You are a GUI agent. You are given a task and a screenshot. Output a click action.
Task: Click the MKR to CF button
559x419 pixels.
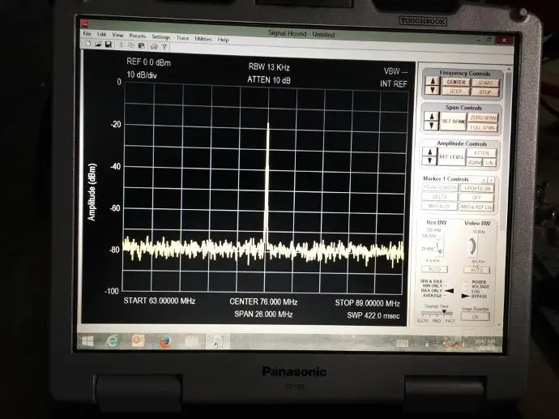[x=440, y=206]
